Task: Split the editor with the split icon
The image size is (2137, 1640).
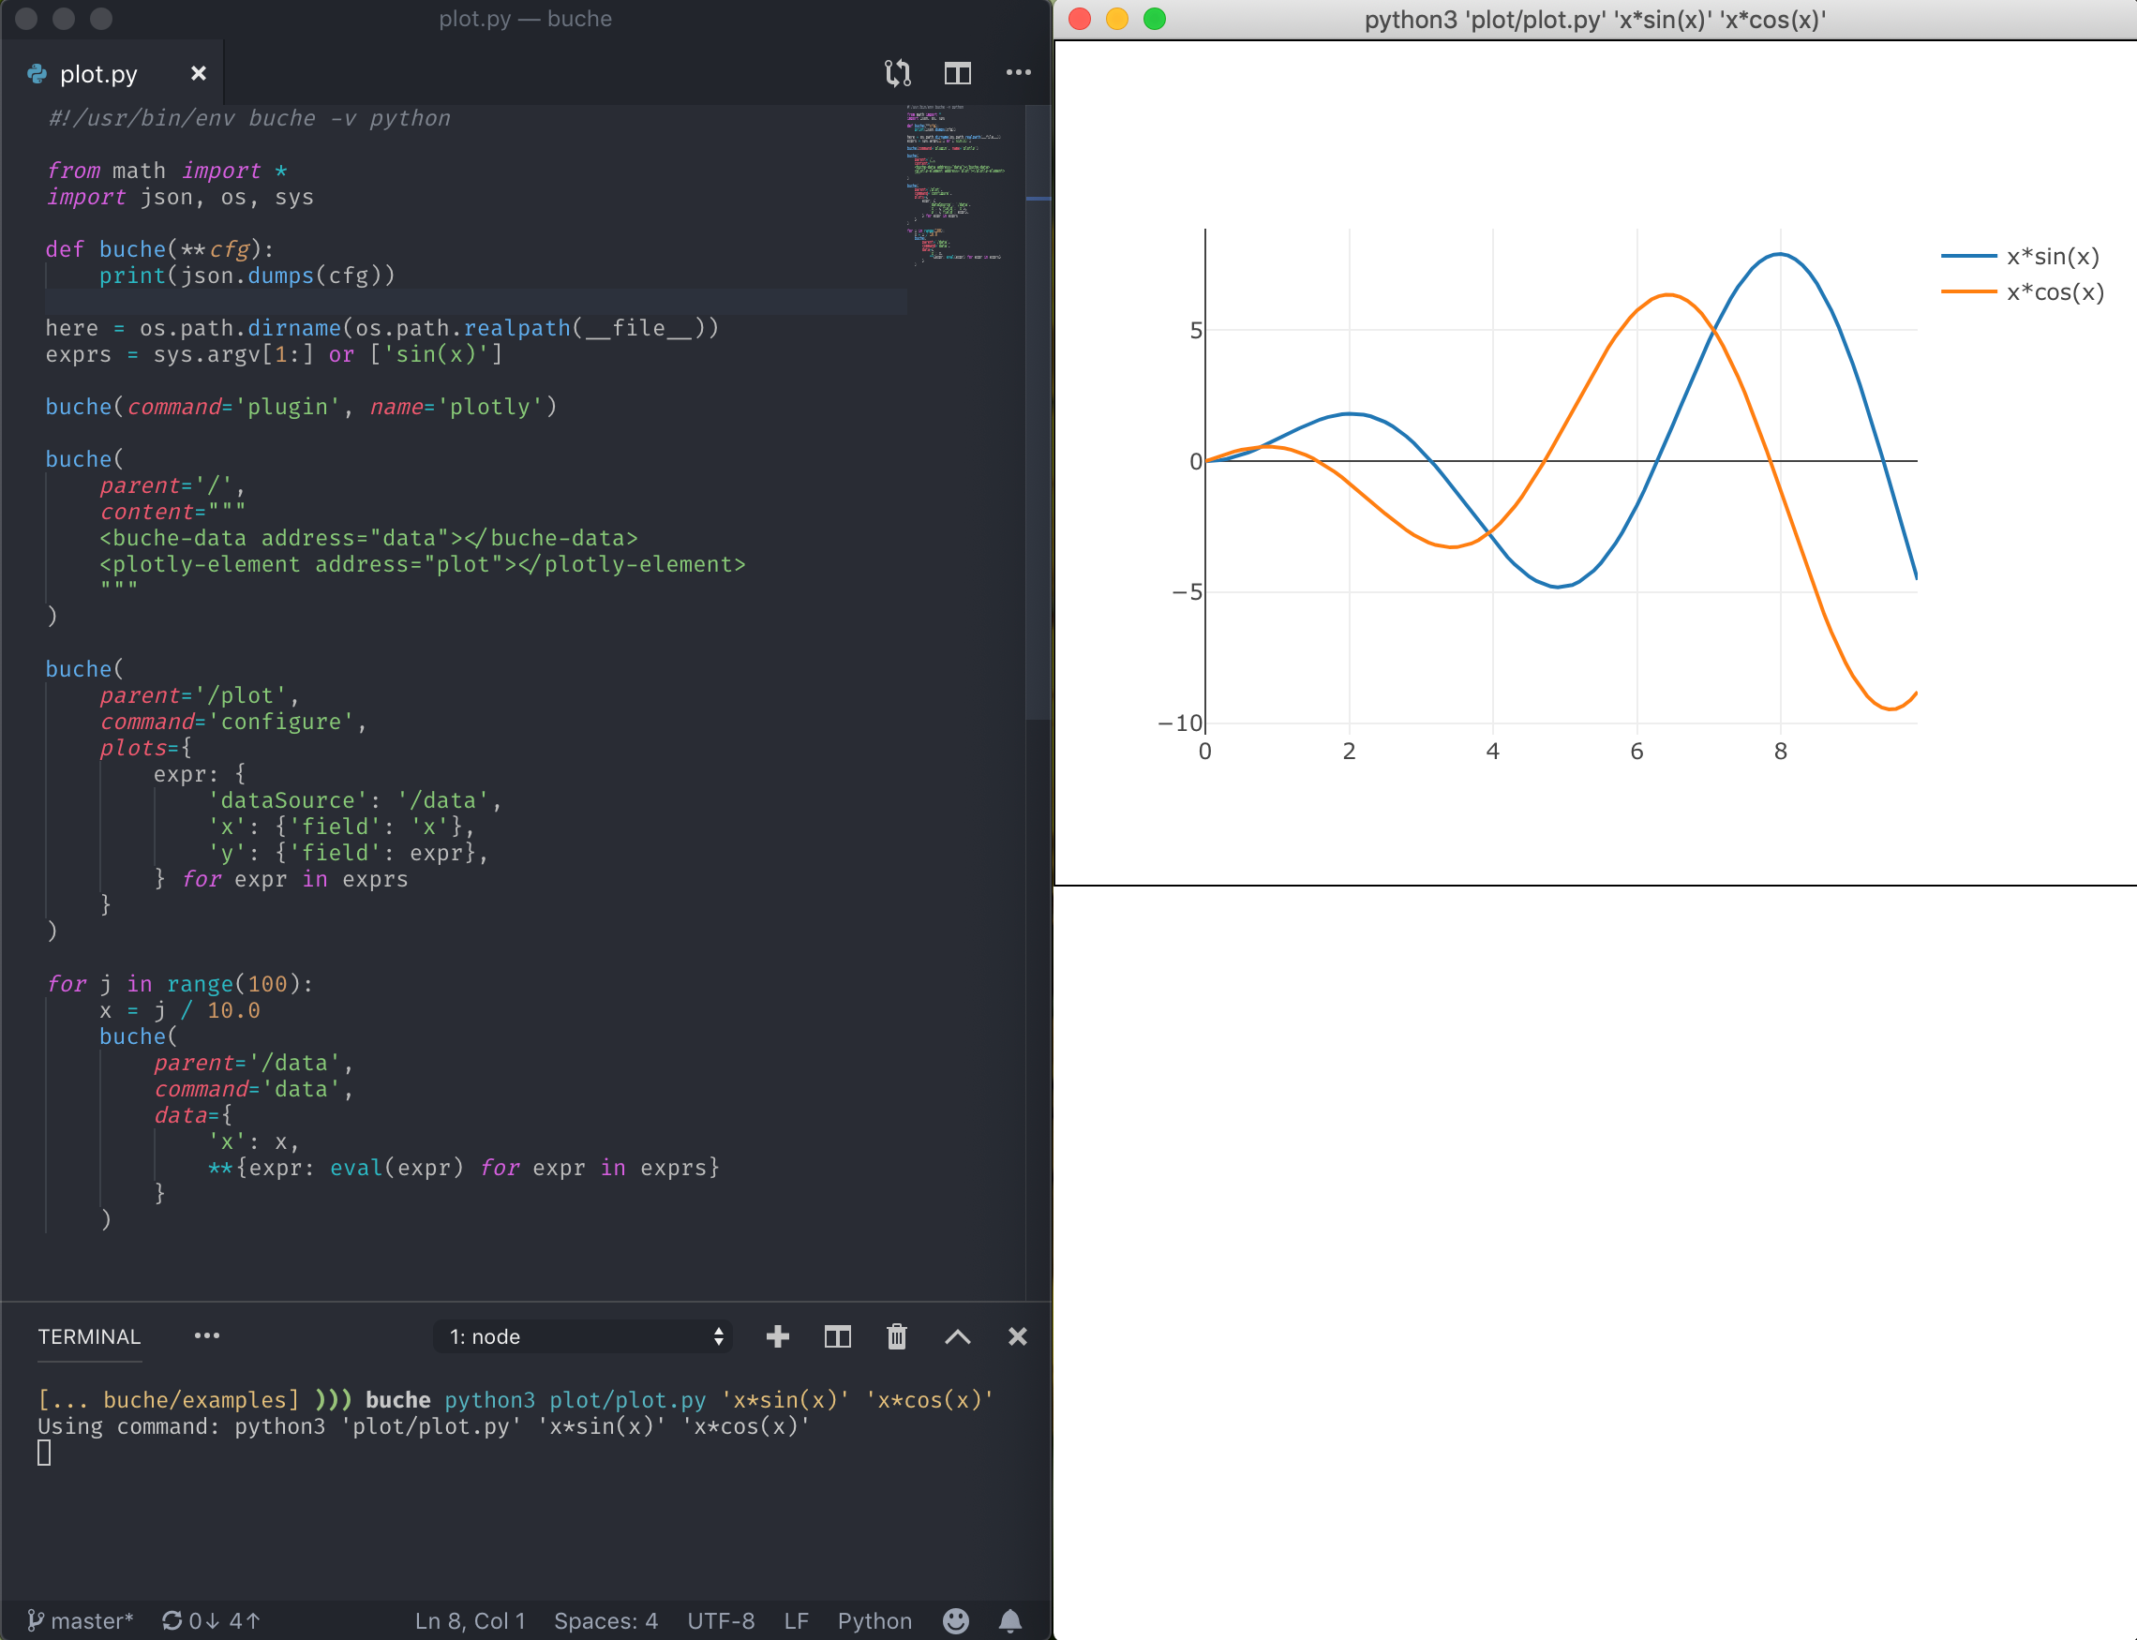Action: tap(957, 73)
